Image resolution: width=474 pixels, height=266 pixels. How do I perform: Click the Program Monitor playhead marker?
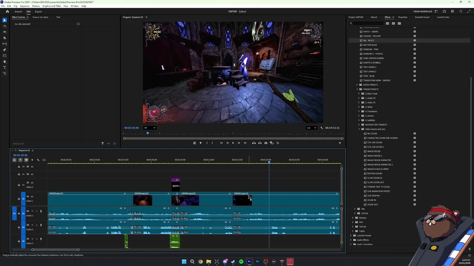click(147, 133)
